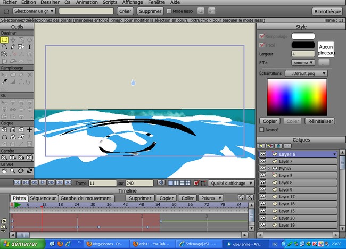This screenshot has width=346, height=249.
Task: Click the audio speaker icon below canvas
Action: coord(160,183)
